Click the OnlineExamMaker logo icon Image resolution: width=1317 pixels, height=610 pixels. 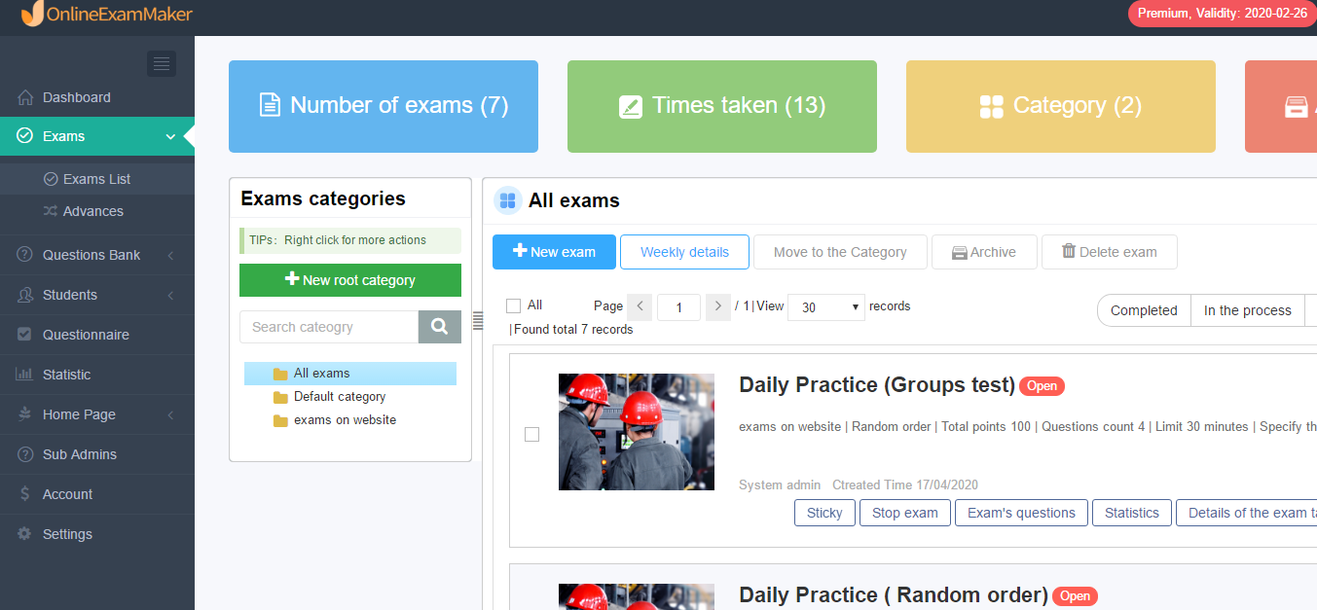[x=32, y=14]
